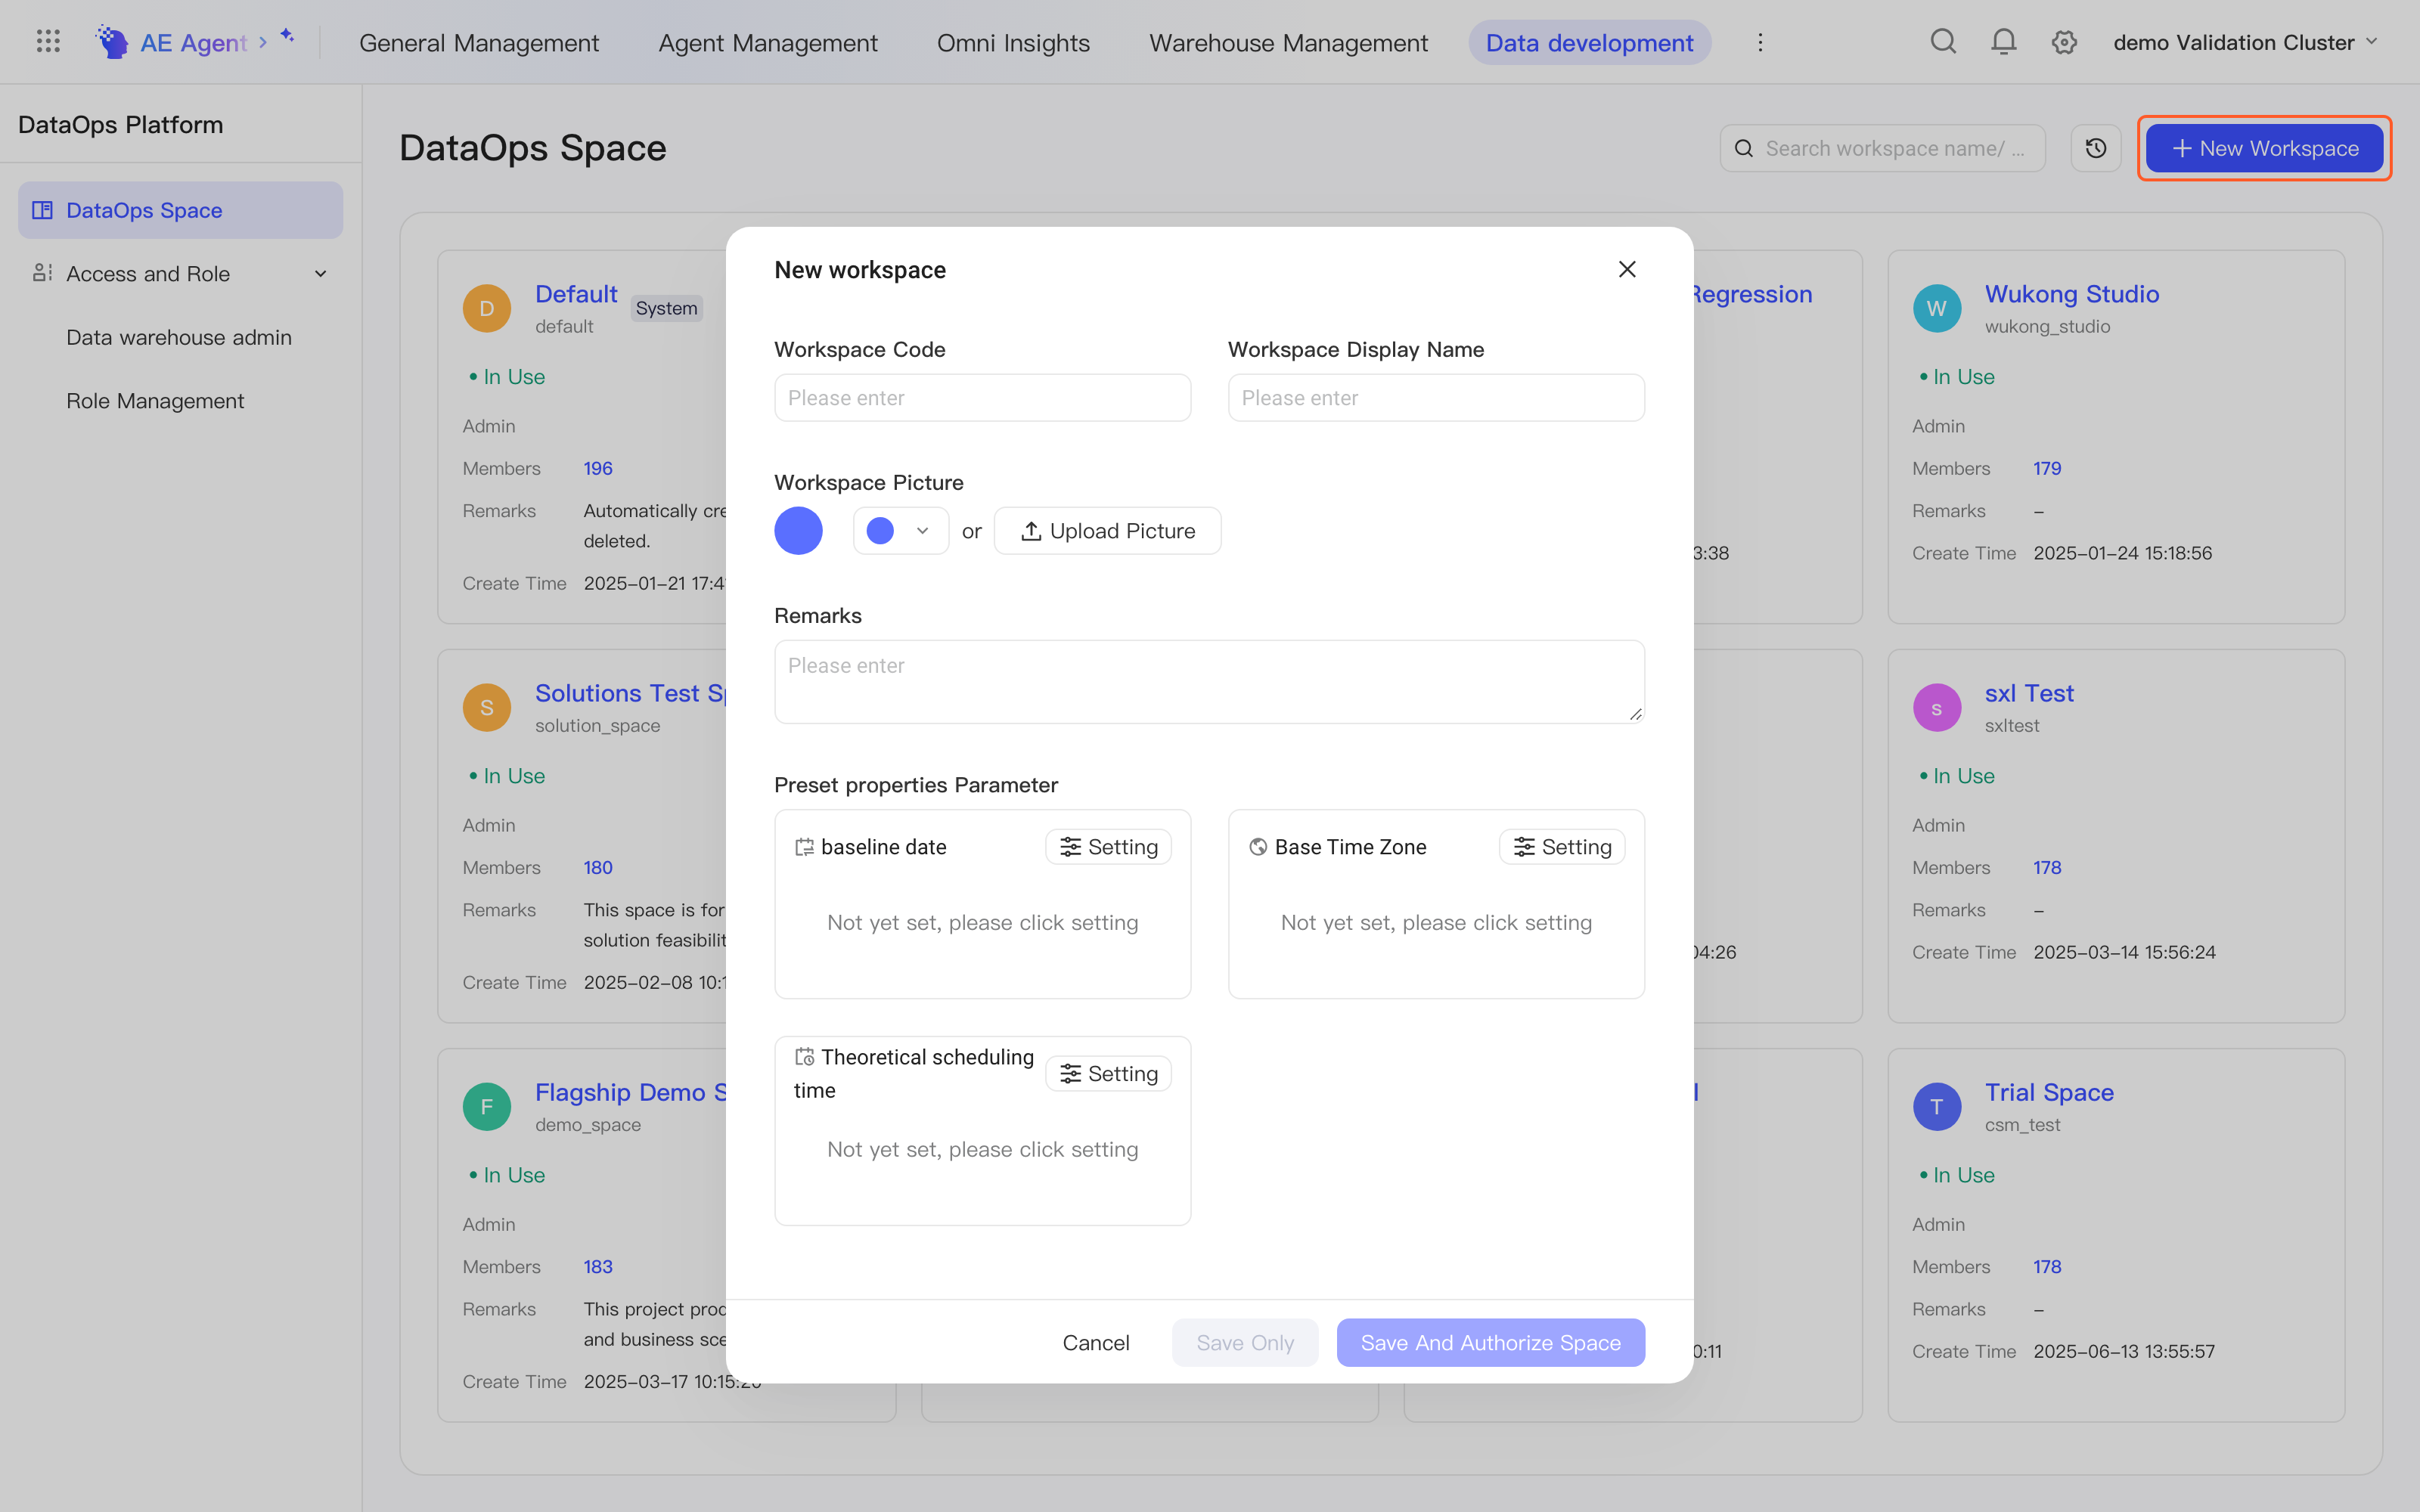Image resolution: width=2420 pixels, height=1512 pixels.
Task: Click the large workspace picture preview circle
Action: click(798, 531)
